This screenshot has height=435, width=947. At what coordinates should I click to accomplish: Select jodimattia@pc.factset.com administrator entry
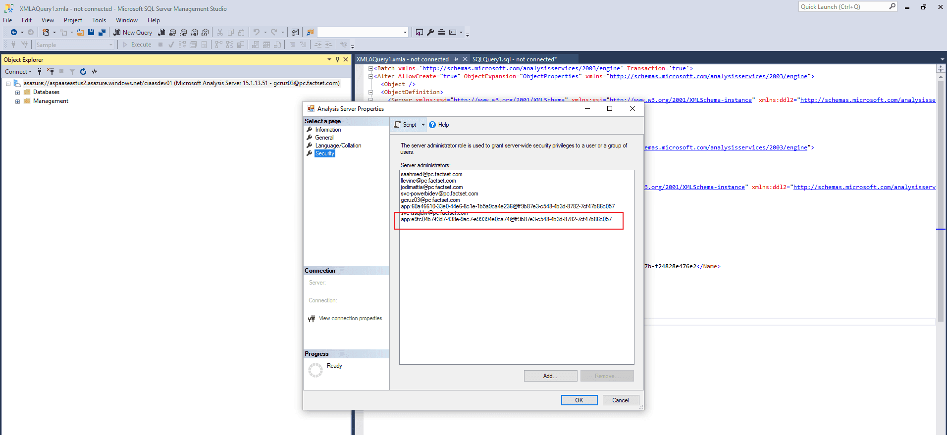[x=432, y=187]
